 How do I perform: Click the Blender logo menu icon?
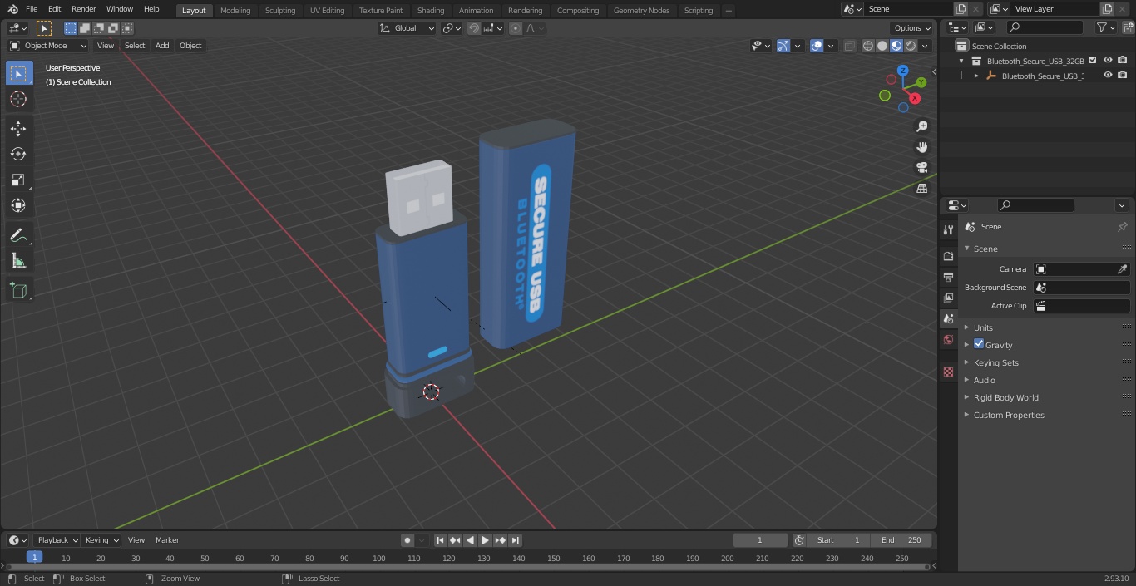13,9
